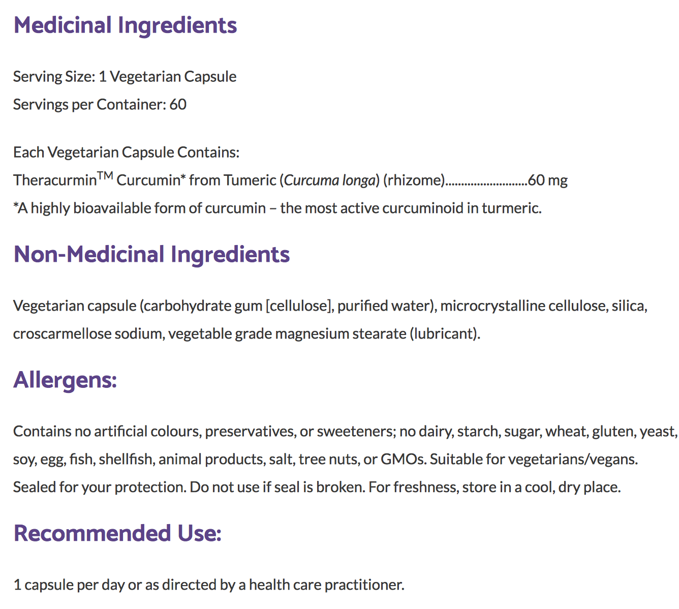Click the Non-Medicinal Ingredients heading

pyautogui.click(x=151, y=255)
